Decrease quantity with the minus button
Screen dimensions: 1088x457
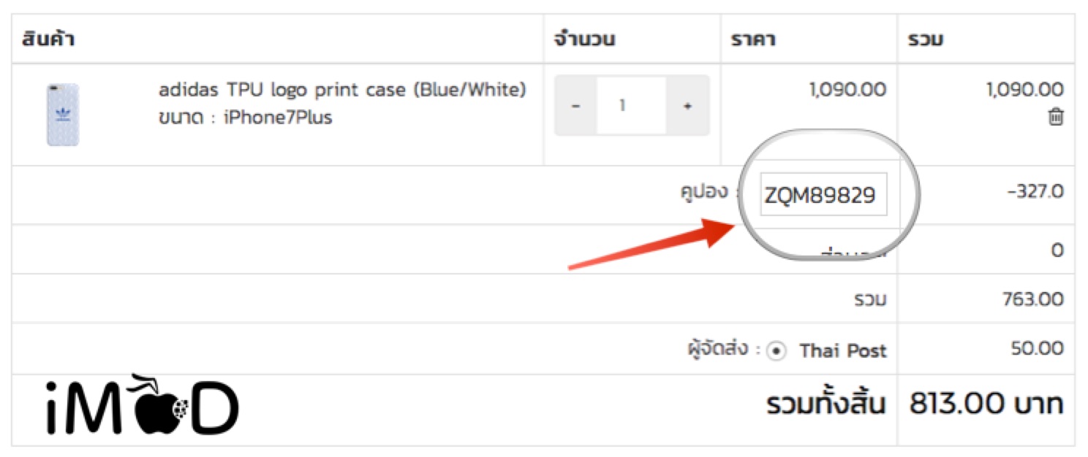click(575, 106)
